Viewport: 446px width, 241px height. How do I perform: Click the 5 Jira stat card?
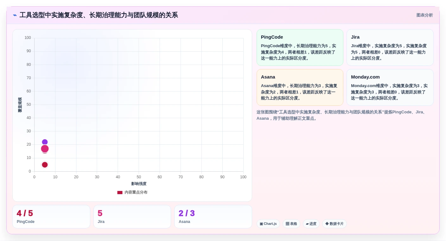click(132, 217)
